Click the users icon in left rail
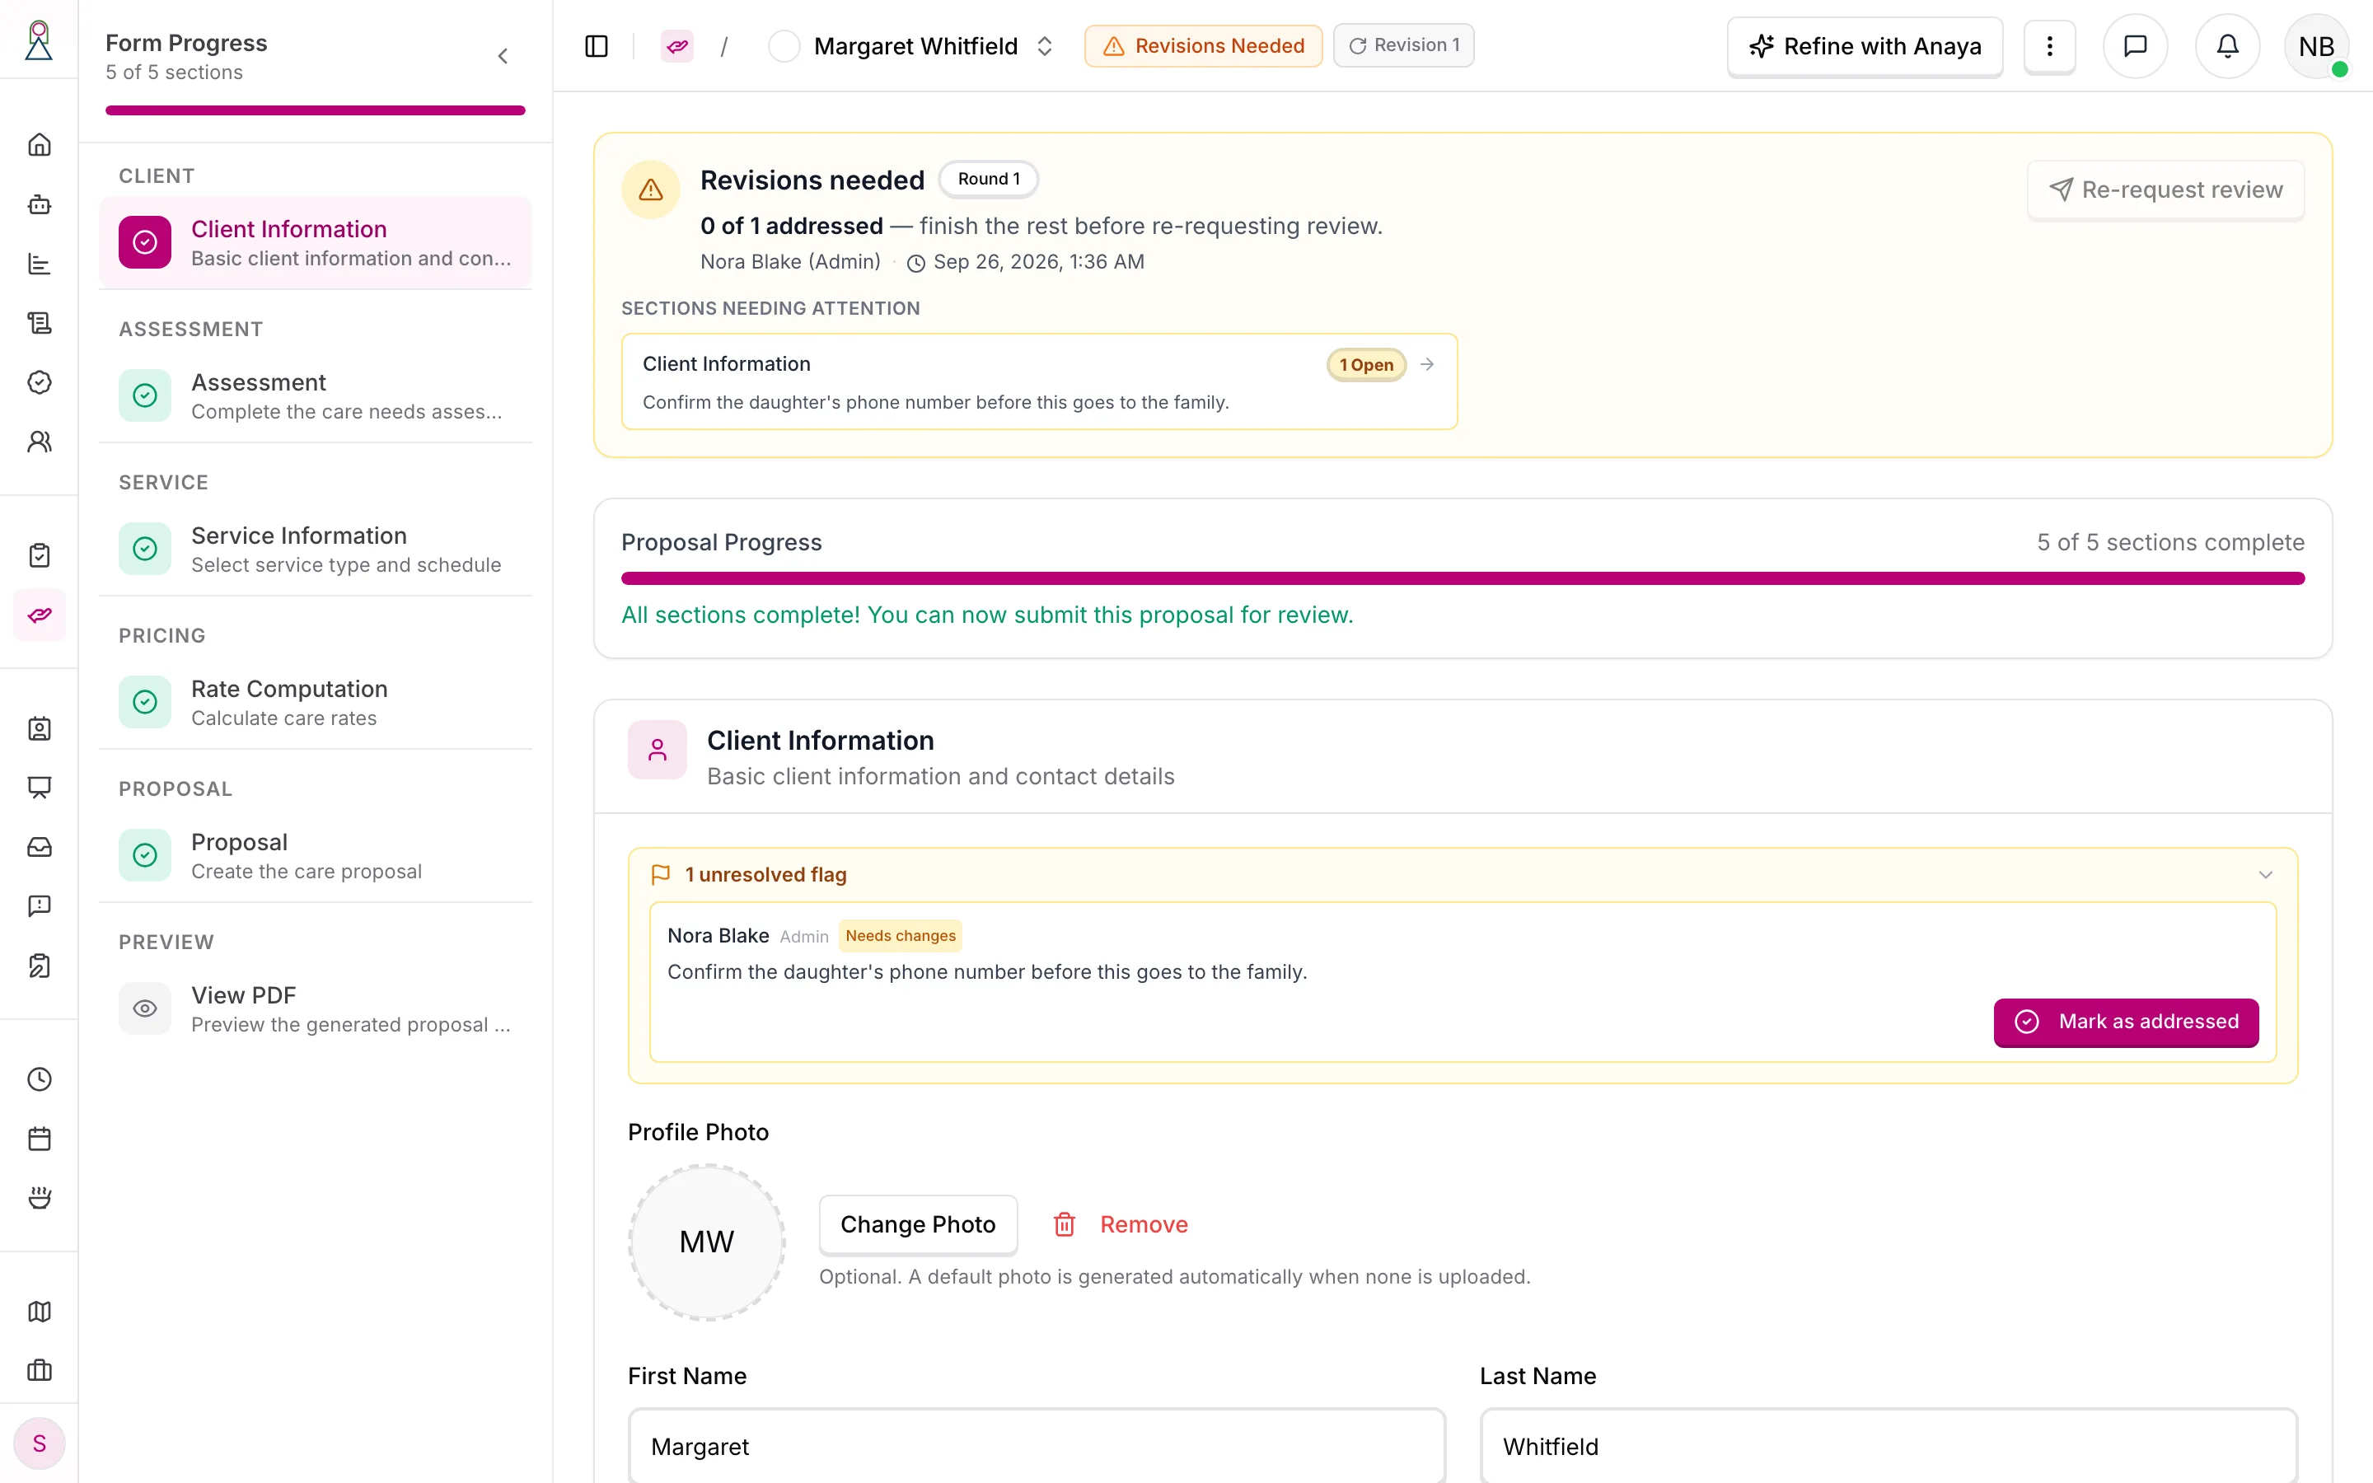Viewport: 2373px width, 1483px height. point(40,442)
